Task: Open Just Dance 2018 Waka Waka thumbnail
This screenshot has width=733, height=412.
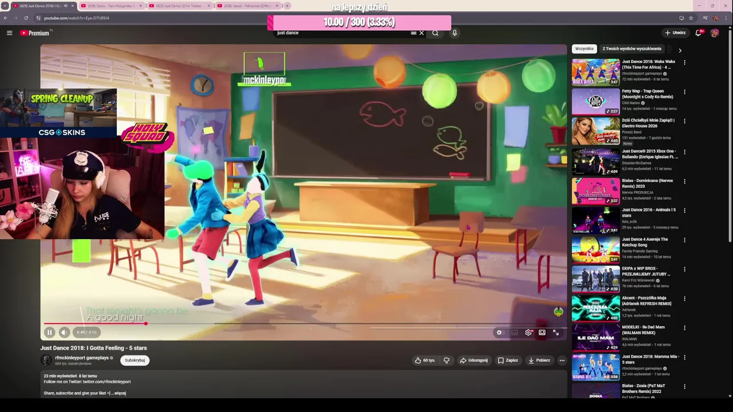Action: tap(596, 72)
